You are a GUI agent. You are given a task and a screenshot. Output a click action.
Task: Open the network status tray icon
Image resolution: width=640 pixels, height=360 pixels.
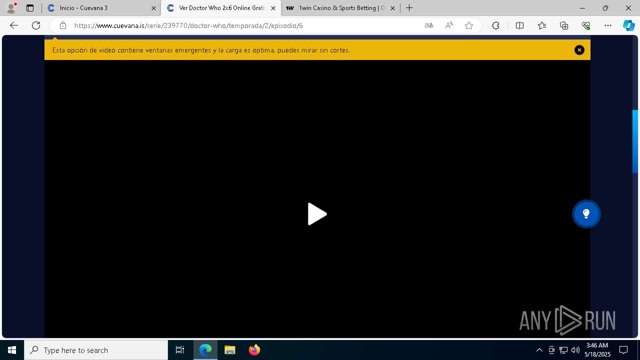(x=563, y=350)
